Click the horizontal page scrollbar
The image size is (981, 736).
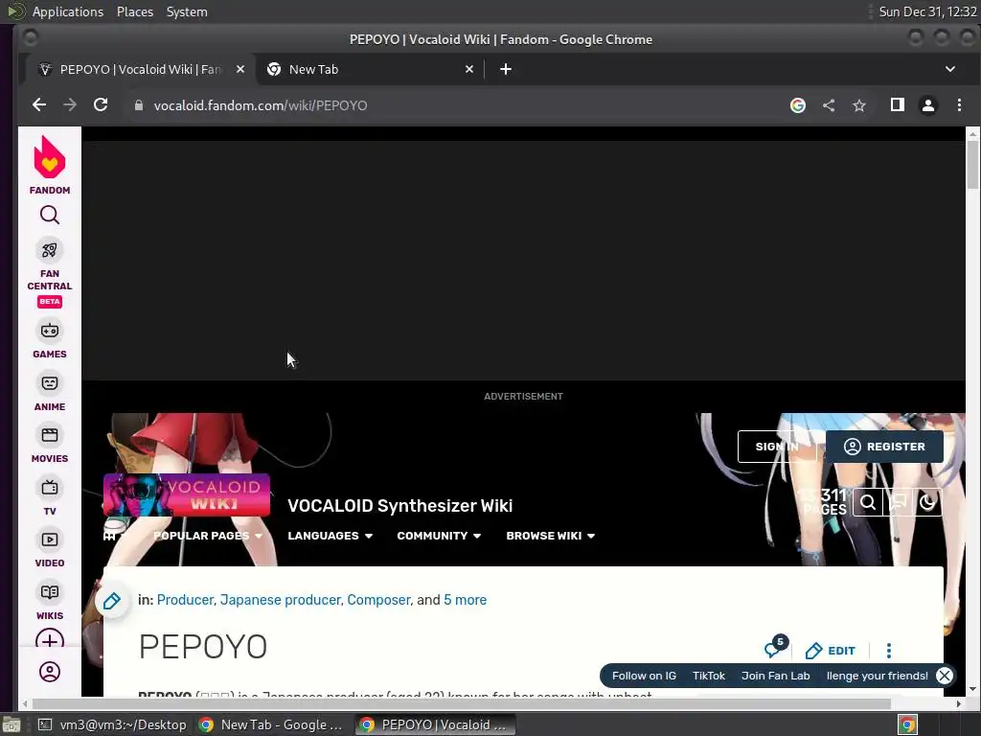[461, 704]
